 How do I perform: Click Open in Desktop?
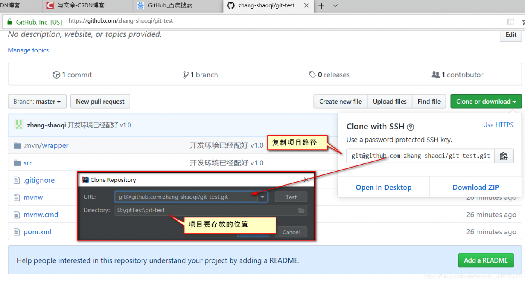[x=383, y=187]
